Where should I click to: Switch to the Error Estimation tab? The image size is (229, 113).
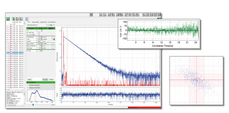pyautogui.click(x=52, y=22)
